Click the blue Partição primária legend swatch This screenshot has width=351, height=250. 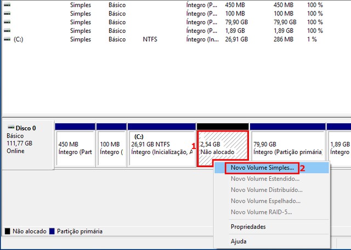click(x=52, y=231)
